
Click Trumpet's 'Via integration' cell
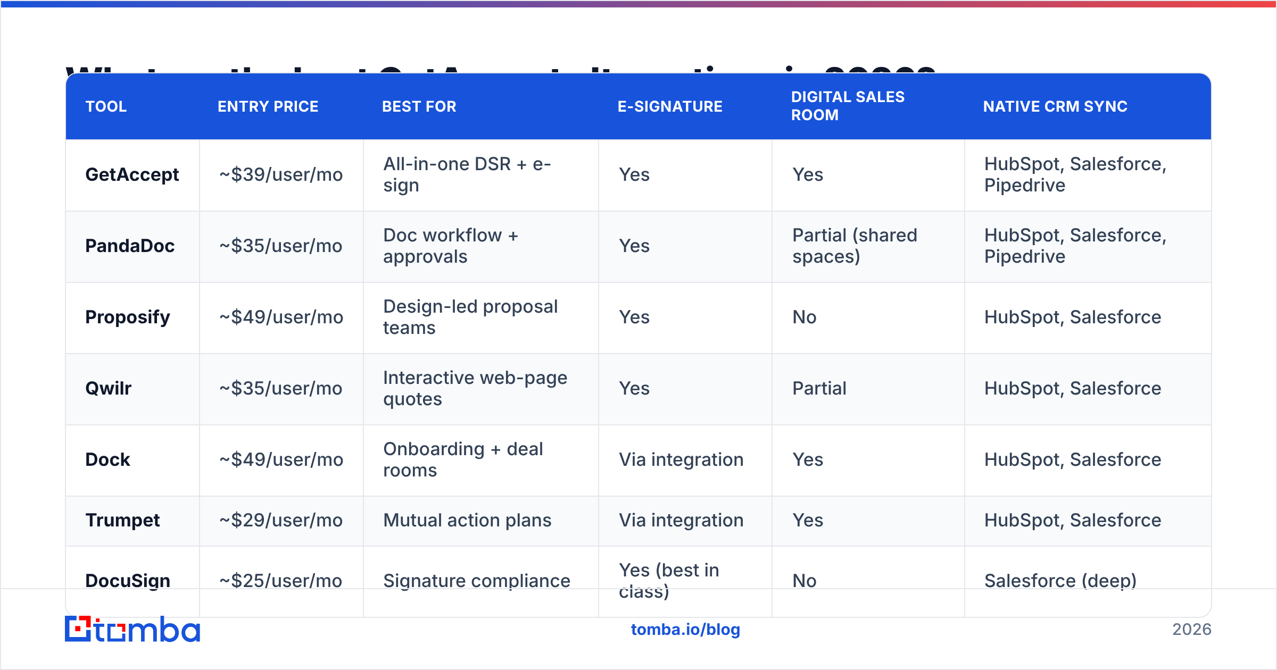click(x=685, y=521)
